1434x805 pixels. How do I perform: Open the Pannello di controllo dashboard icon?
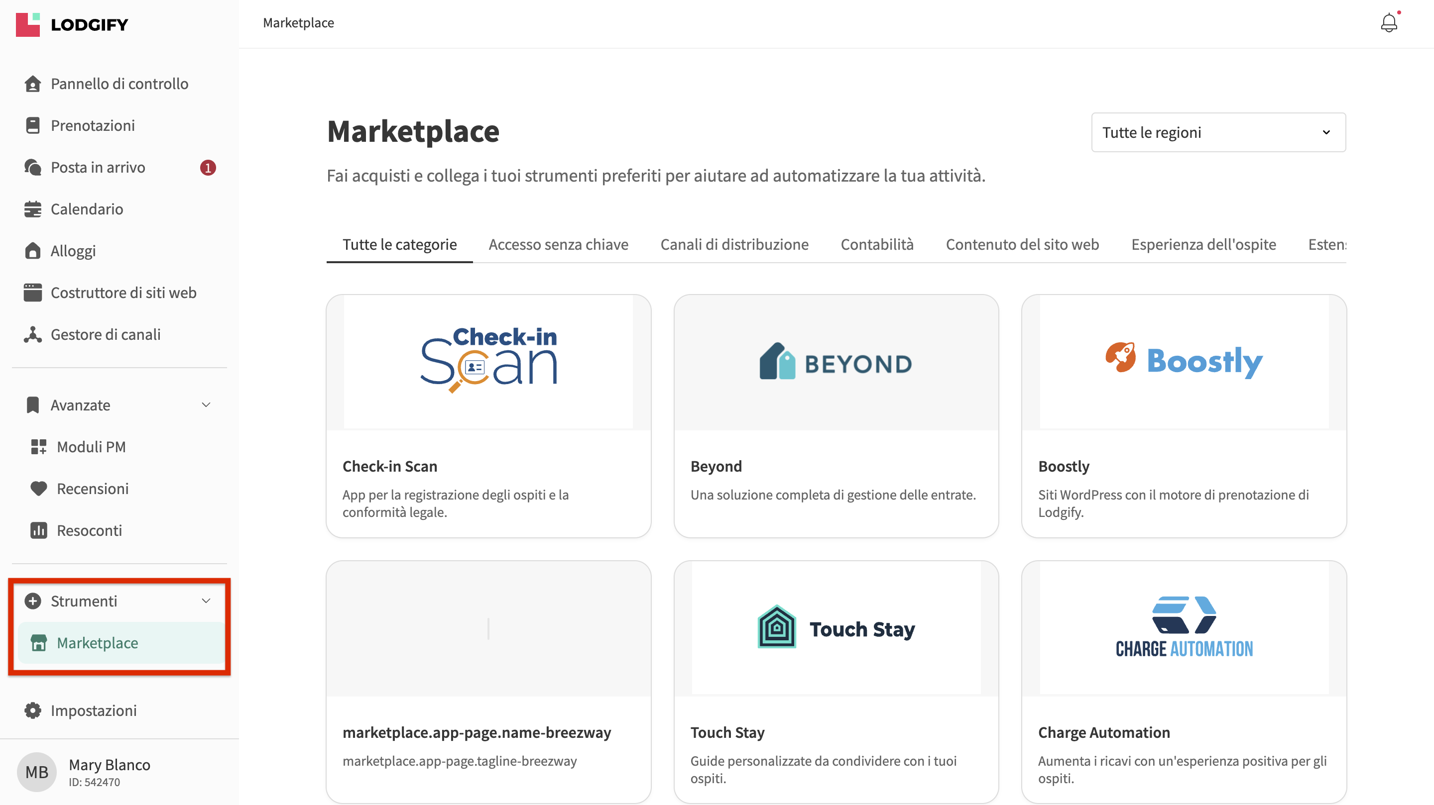33,84
